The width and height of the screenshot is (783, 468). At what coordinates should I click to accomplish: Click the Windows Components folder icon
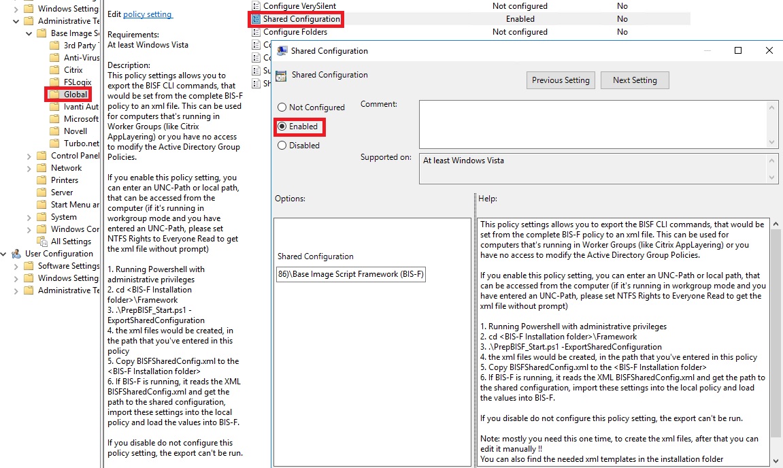[x=42, y=229]
